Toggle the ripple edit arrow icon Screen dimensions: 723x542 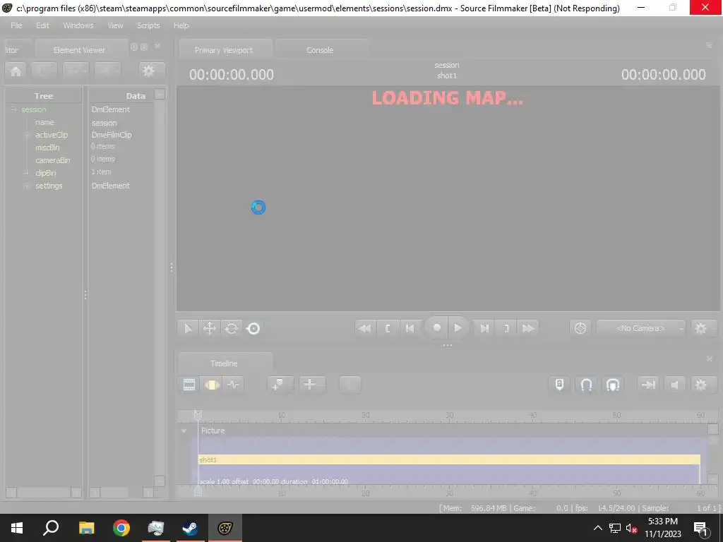pyautogui.click(x=648, y=385)
